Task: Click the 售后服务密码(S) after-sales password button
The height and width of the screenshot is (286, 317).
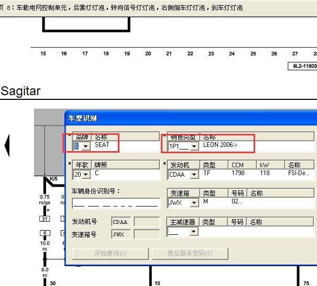Action: pyautogui.click(x=190, y=254)
